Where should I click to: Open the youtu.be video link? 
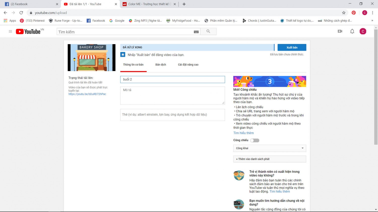[x=87, y=94]
